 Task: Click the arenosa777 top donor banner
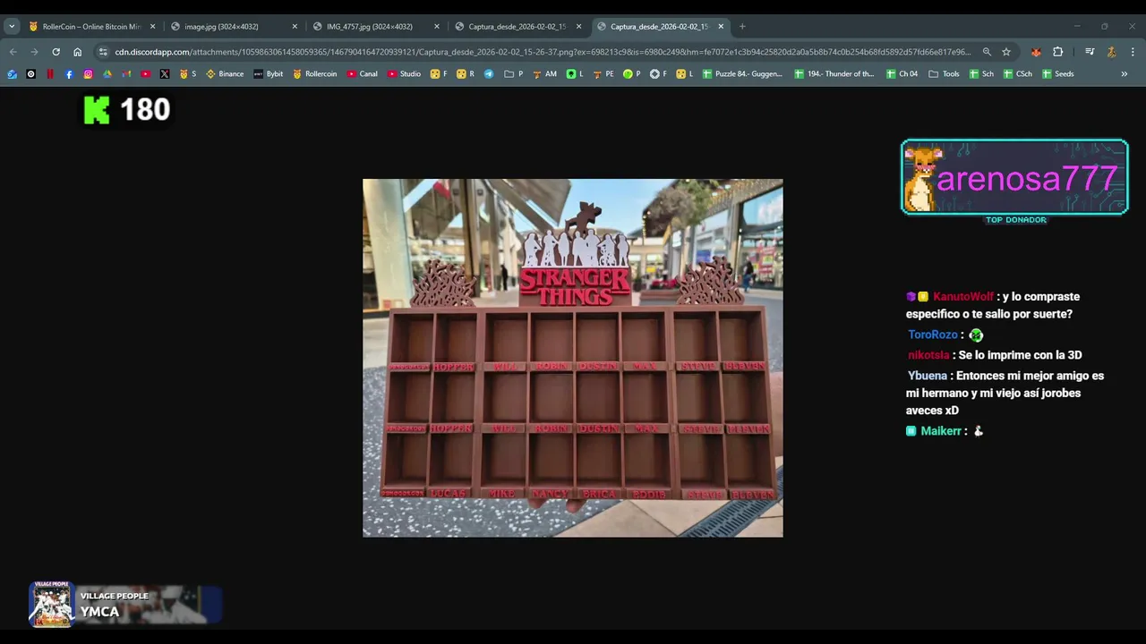tap(1014, 177)
